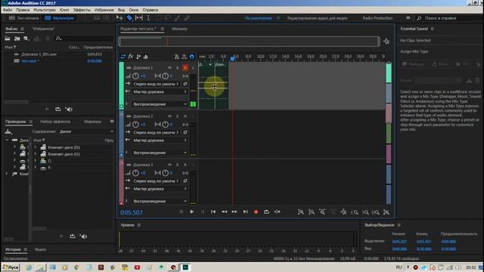484x272 pixels.
Task: Open Дорожка 2 automation mode dropdown
Action: click(x=160, y=153)
